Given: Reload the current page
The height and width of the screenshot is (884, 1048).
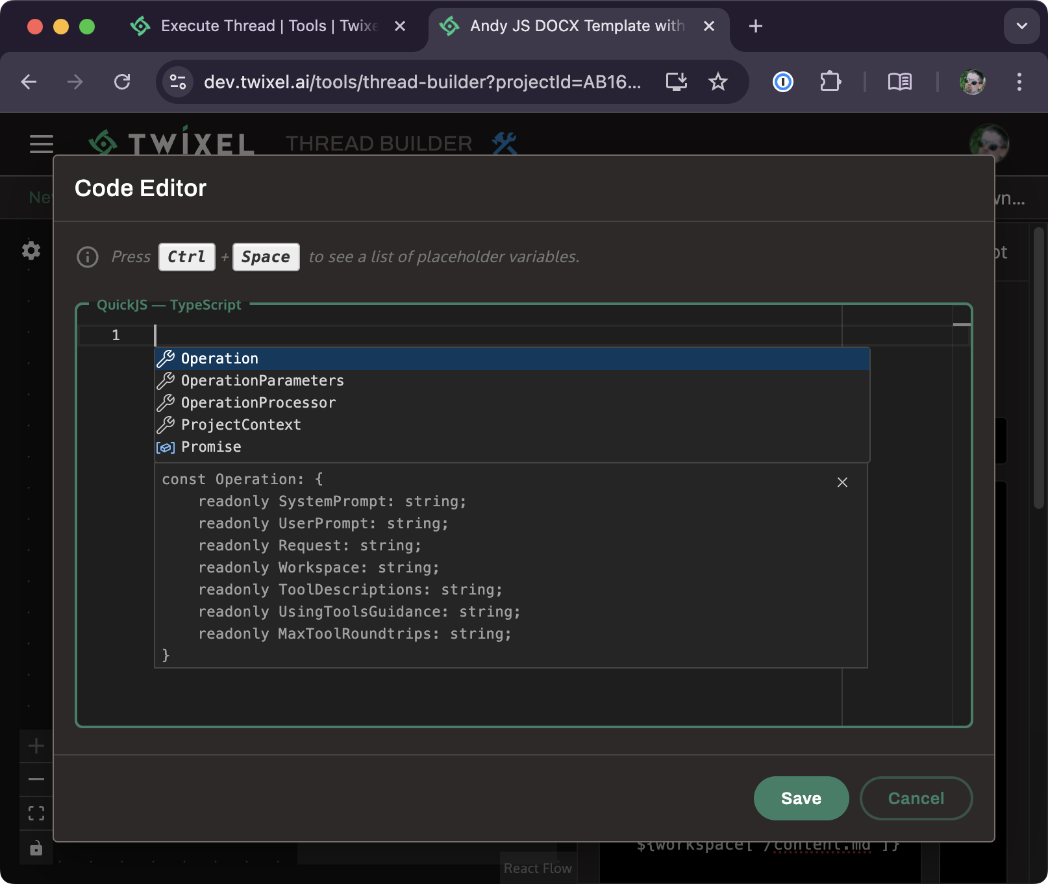Looking at the screenshot, I should 123,82.
